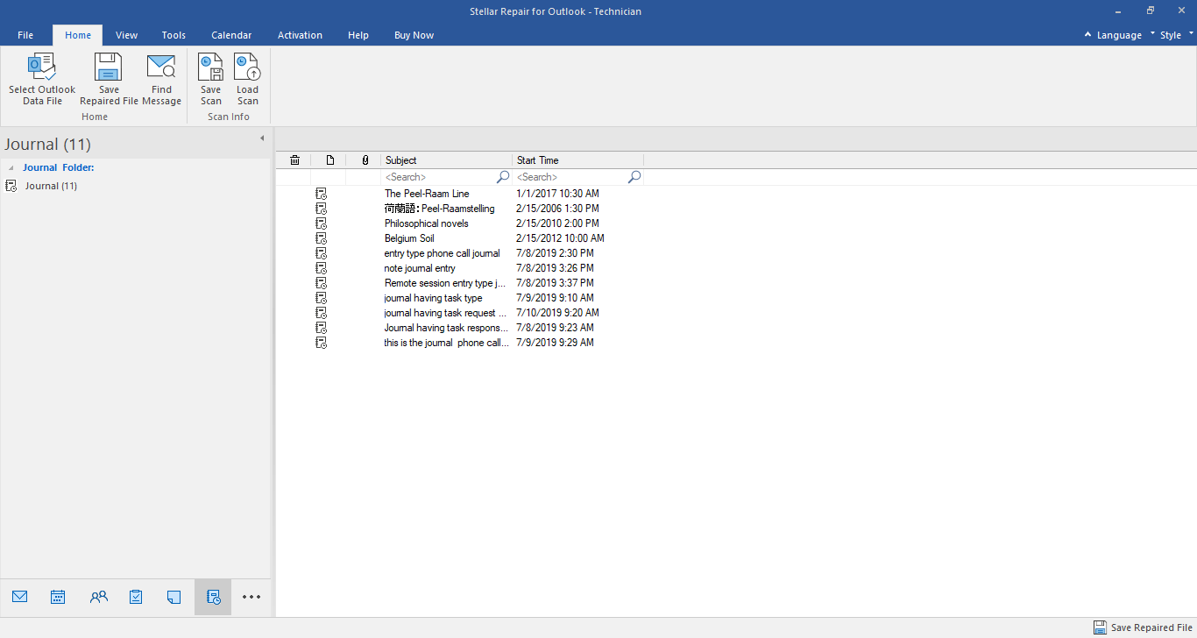Open the Help tab
Image resolution: width=1197 pixels, height=638 pixels.
click(358, 35)
